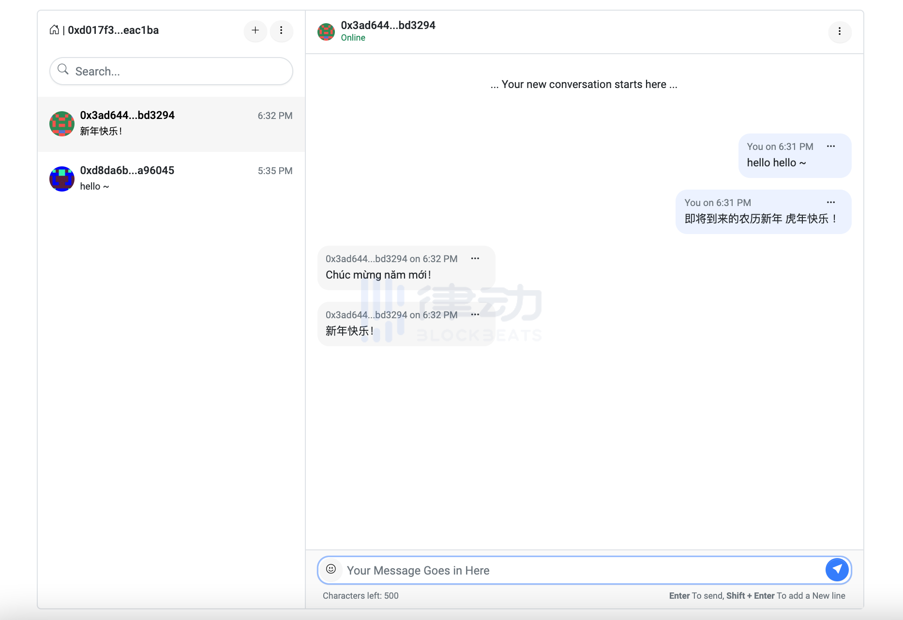Open conversation with 0x3ad644...bd3294
Viewport: 903px width, 620px height.
(x=172, y=124)
